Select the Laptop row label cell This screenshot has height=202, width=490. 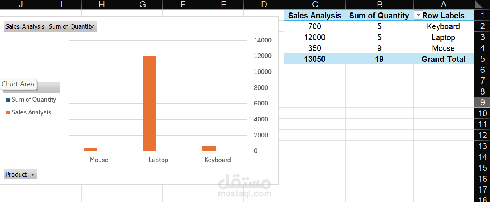click(444, 37)
